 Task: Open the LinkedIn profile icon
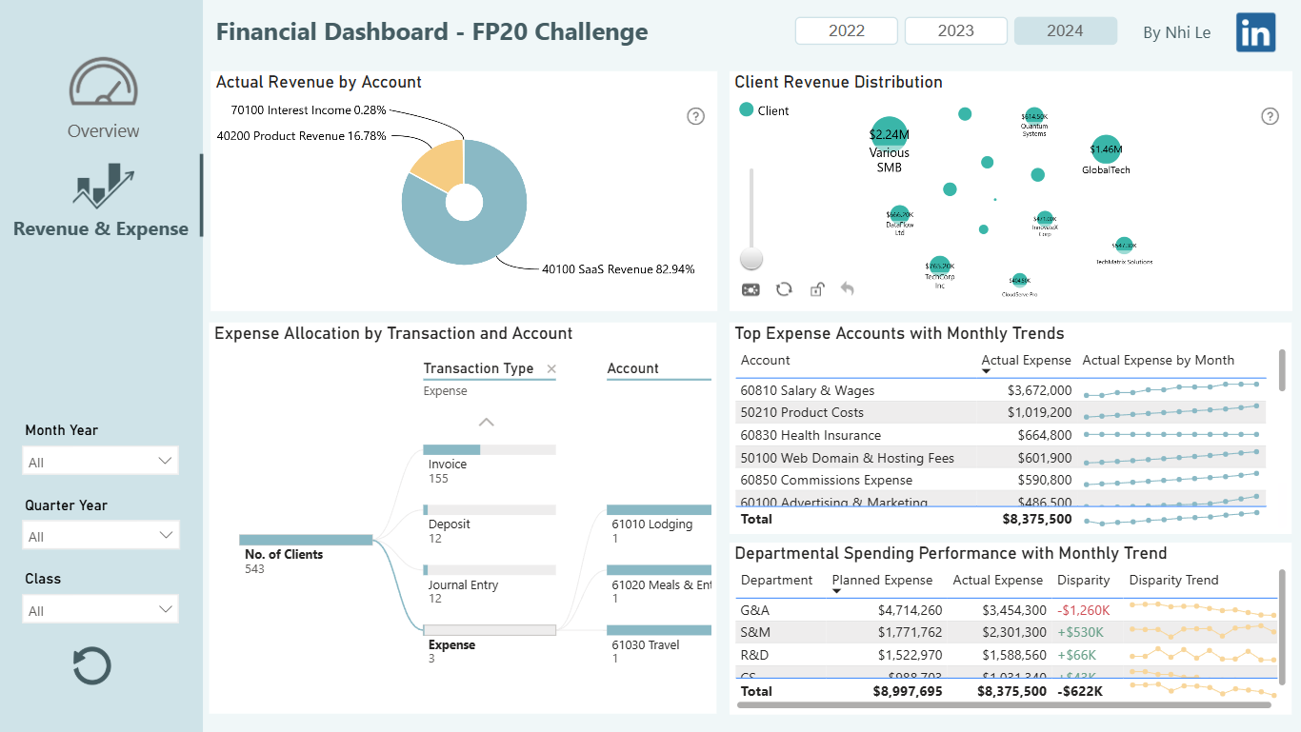1255,32
